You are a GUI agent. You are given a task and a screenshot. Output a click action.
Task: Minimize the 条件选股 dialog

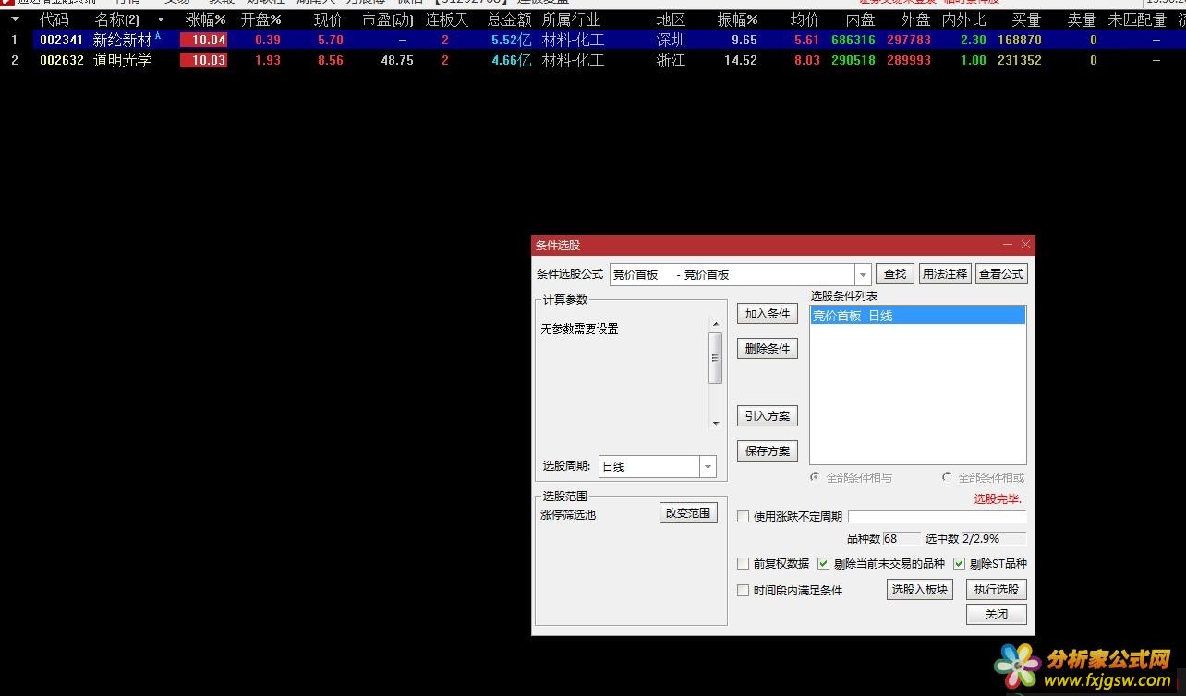pos(1008,245)
